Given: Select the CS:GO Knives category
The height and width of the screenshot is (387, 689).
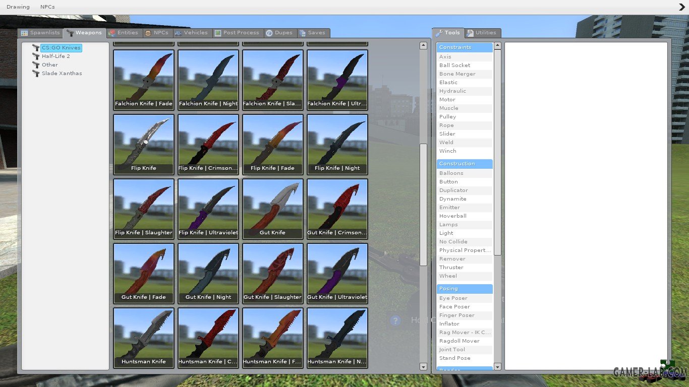Looking at the screenshot, I should [x=61, y=48].
